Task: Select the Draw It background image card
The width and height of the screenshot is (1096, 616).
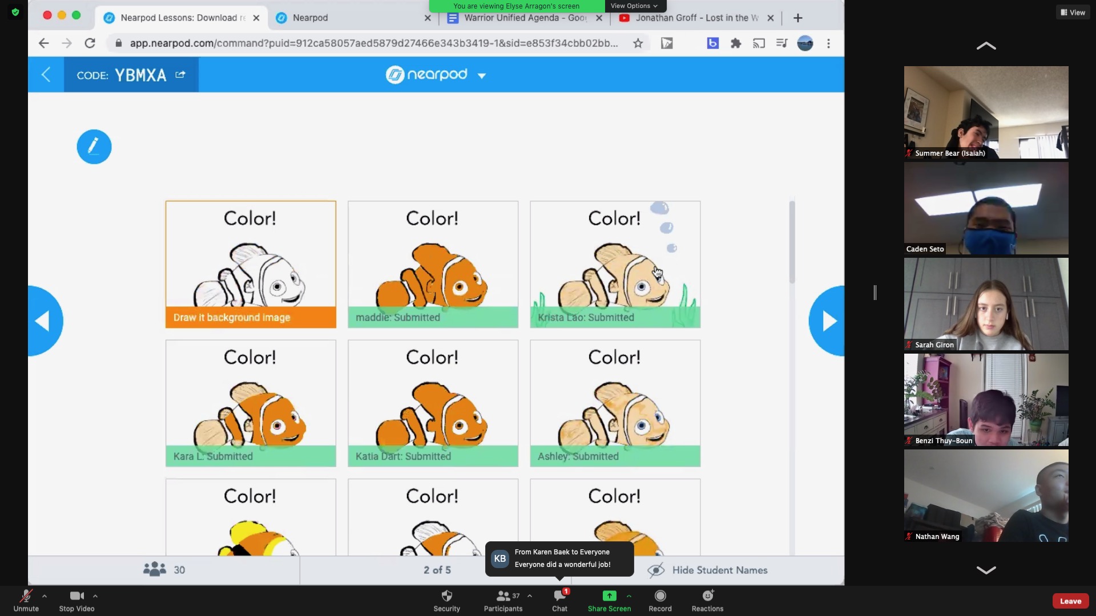Action: [x=251, y=264]
